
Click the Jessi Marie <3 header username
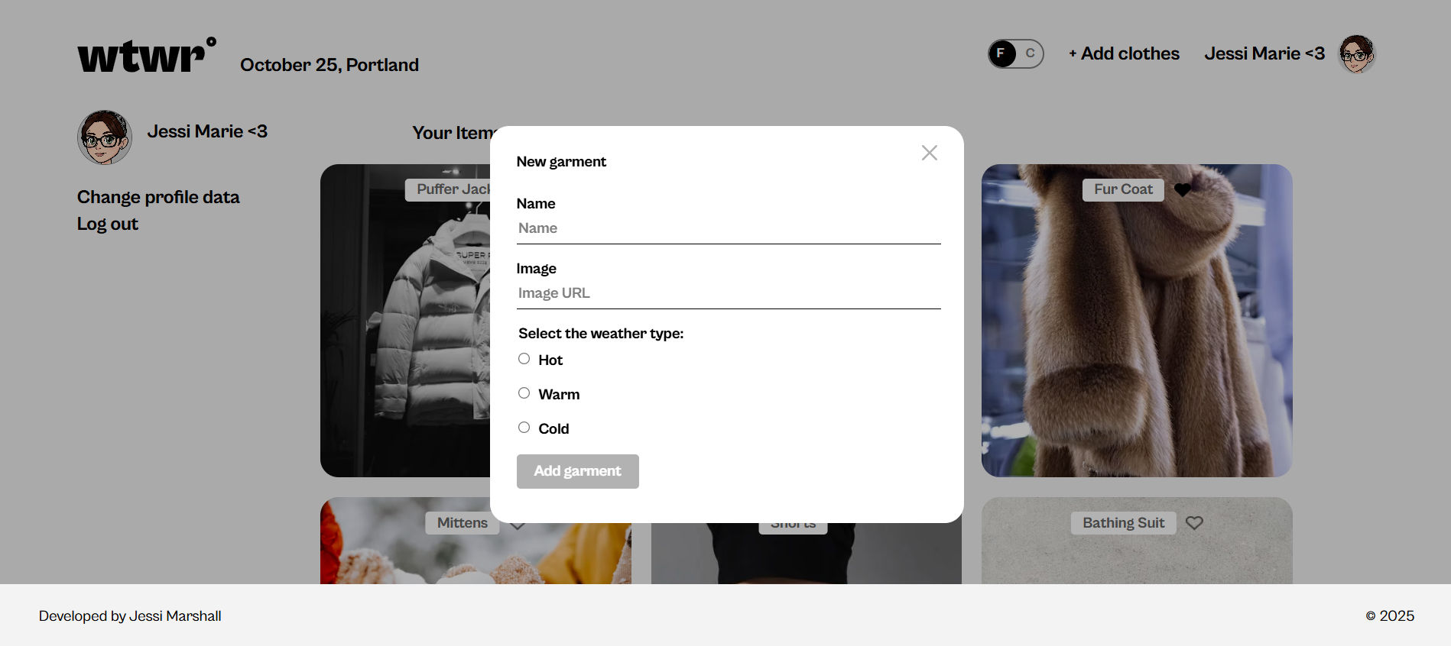(x=1264, y=53)
